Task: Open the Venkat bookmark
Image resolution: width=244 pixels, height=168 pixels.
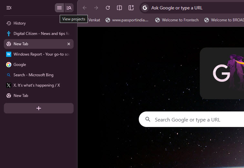Action: [x=94, y=20]
